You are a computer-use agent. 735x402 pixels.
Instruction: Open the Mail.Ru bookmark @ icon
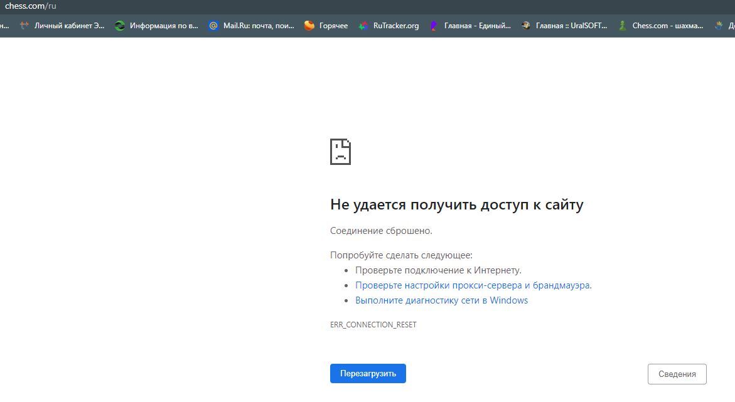click(x=213, y=26)
